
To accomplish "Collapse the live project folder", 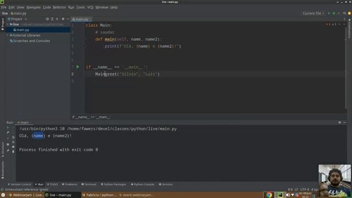I will (x=8, y=24).
